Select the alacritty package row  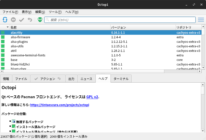coord(101,32)
